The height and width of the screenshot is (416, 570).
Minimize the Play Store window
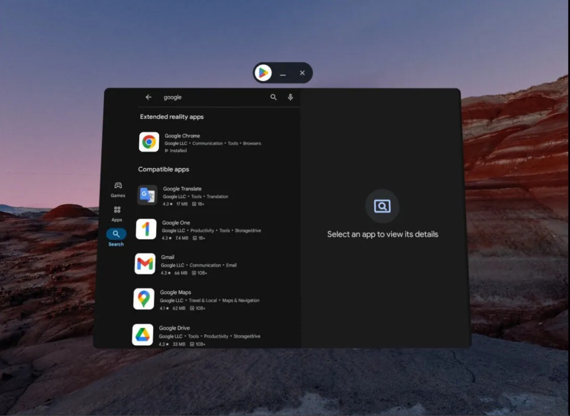click(x=283, y=73)
